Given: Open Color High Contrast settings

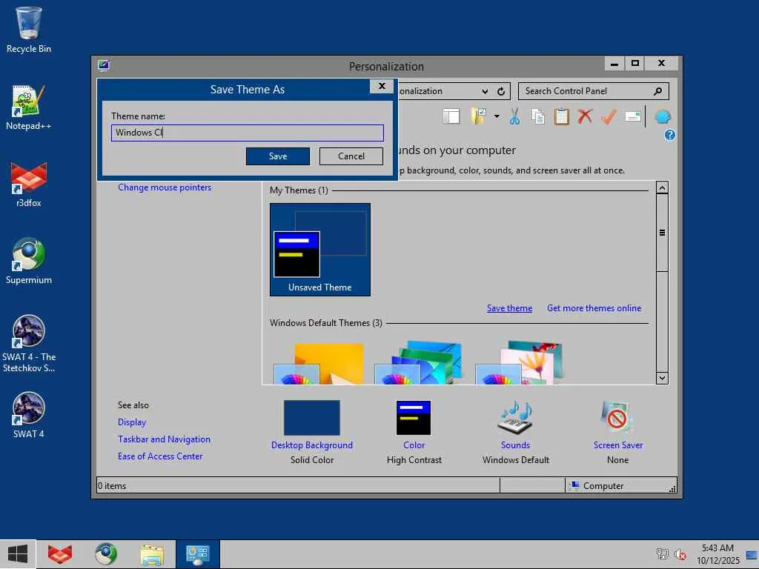Looking at the screenshot, I should [414, 418].
